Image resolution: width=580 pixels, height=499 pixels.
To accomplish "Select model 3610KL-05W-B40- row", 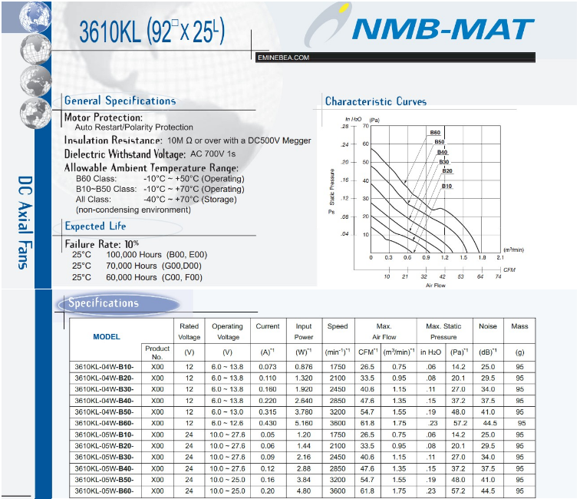I will pos(302,468).
